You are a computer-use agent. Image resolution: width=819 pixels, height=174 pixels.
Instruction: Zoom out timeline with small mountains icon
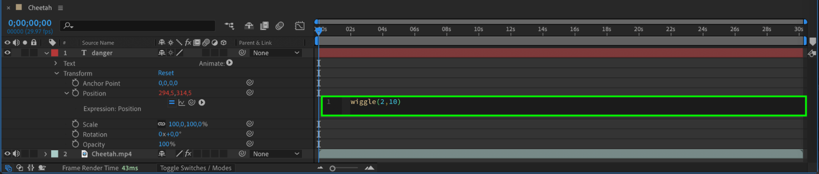point(320,168)
